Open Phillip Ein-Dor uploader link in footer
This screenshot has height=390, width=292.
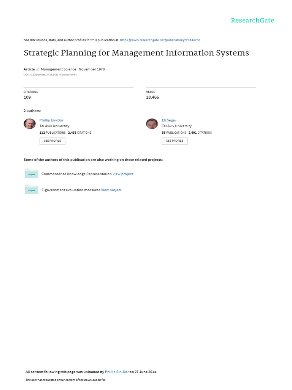[117, 372]
